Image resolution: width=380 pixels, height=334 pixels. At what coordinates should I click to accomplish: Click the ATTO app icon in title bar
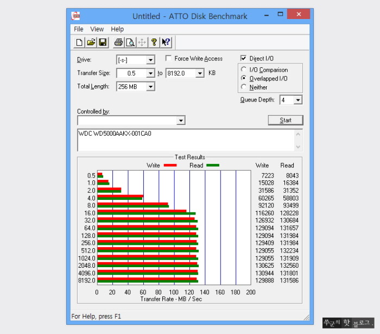click(75, 16)
